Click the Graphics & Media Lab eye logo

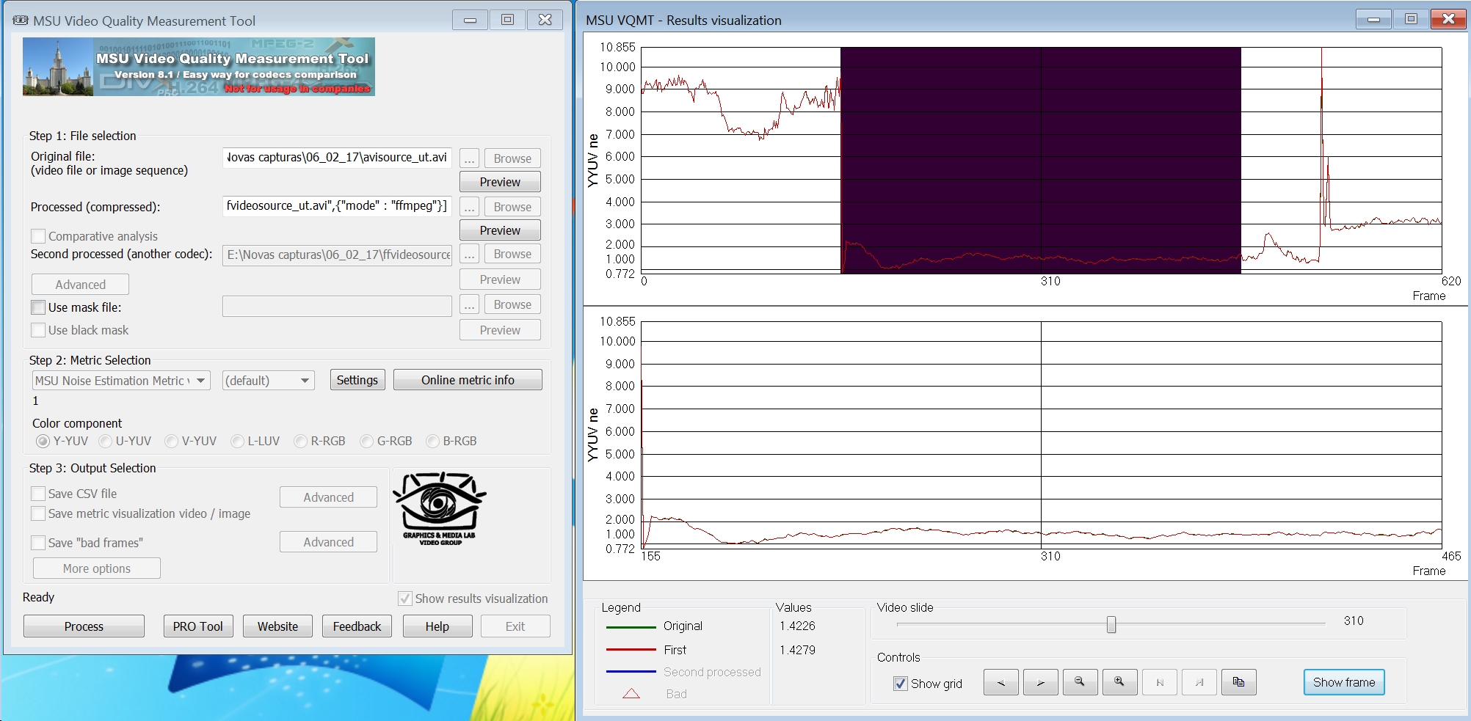pyautogui.click(x=440, y=508)
